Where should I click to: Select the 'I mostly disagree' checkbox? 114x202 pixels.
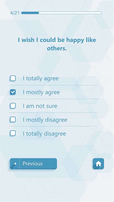tap(13, 119)
